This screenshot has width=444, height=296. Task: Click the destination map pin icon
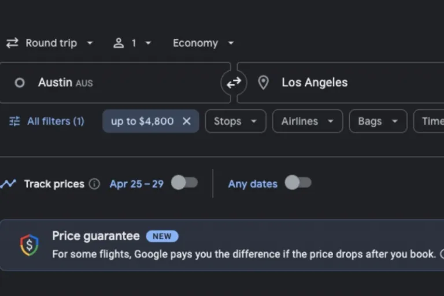(263, 83)
